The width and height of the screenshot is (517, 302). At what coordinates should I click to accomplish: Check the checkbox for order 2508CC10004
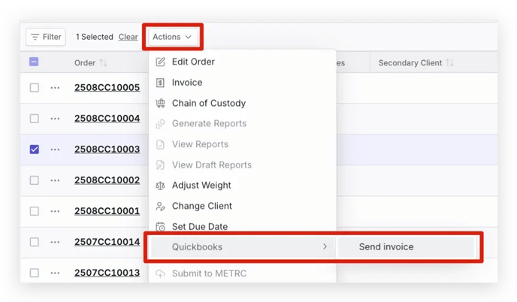point(35,119)
